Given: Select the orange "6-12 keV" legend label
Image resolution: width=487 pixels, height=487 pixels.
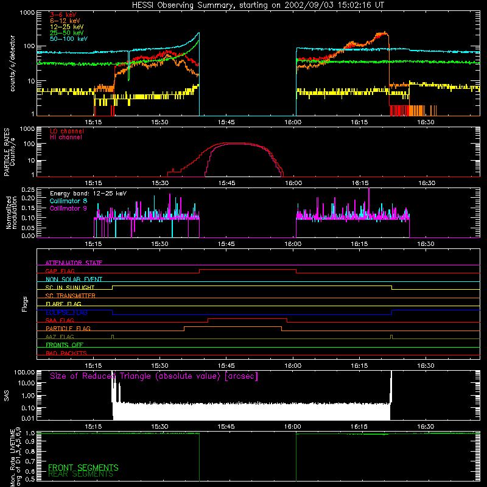Looking at the screenshot, I should (65, 21).
